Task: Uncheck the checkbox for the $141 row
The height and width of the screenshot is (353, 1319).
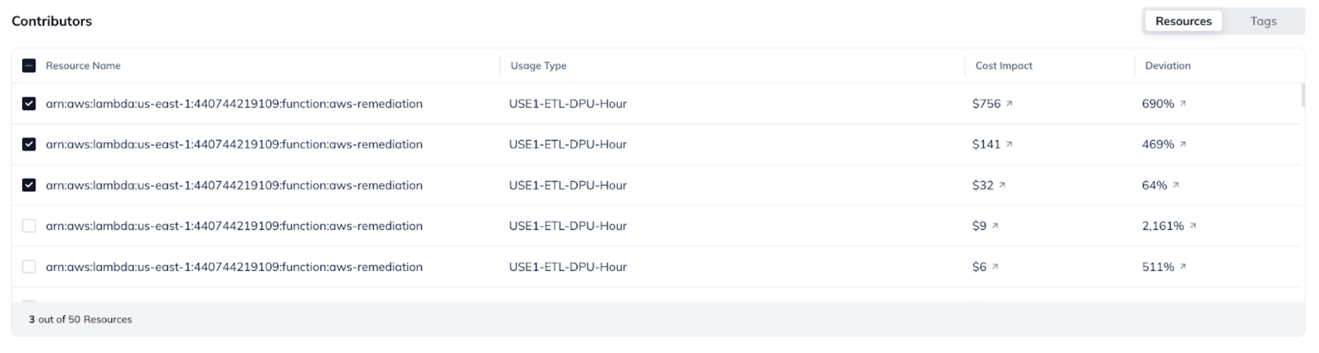Action: [x=29, y=144]
